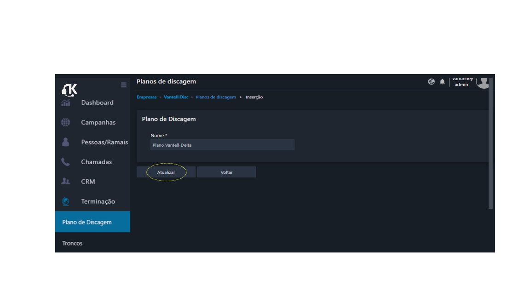Go to Planos de discagem breadcrumb
The height and width of the screenshot is (298, 530).
click(x=216, y=97)
